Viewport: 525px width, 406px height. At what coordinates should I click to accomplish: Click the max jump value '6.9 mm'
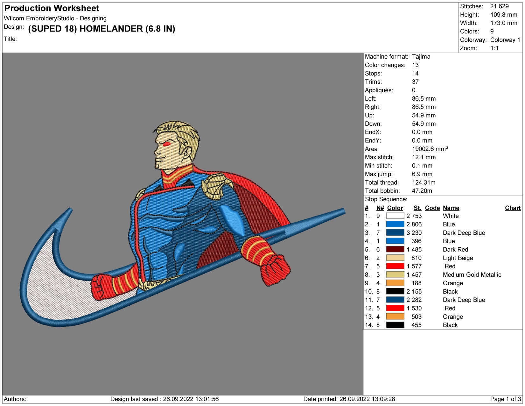[422, 174]
